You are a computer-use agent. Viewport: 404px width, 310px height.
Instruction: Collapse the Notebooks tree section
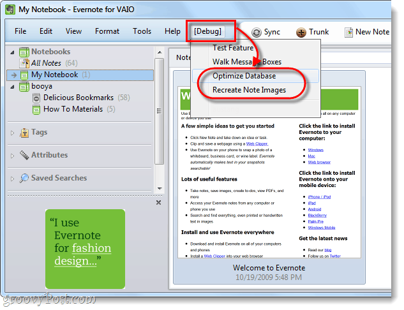click(12, 52)
